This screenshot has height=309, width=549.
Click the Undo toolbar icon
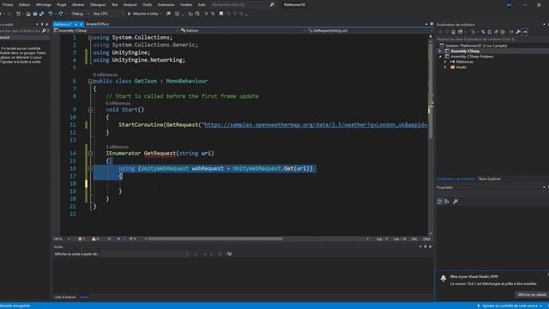pyautogui.click(x=51, y=14)
